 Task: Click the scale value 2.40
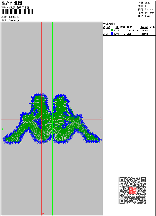(147, 16)
